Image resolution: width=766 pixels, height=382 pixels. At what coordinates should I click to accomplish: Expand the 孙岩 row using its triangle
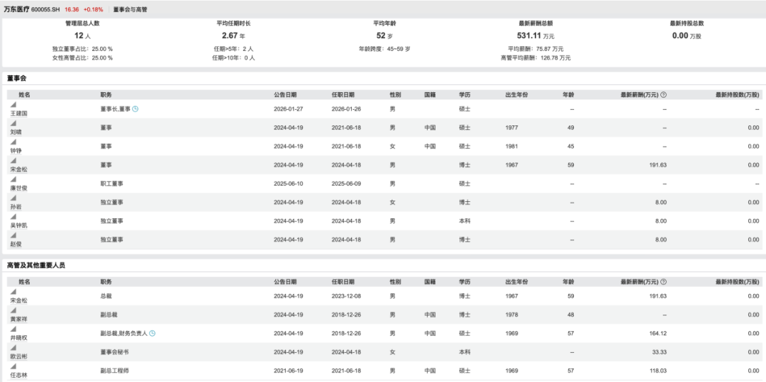(x=13, y=198)
